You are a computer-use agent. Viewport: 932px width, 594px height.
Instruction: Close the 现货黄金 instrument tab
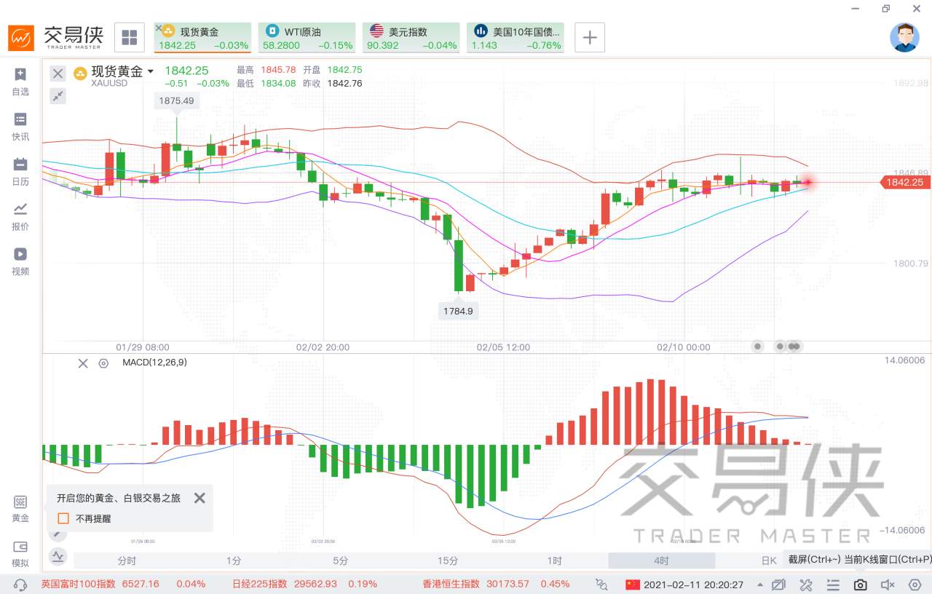[159, 28]
